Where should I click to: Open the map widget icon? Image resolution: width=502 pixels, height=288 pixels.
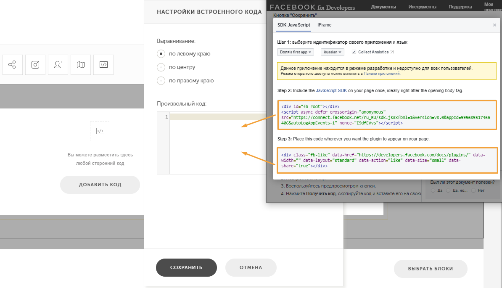[x=81, y=65]
